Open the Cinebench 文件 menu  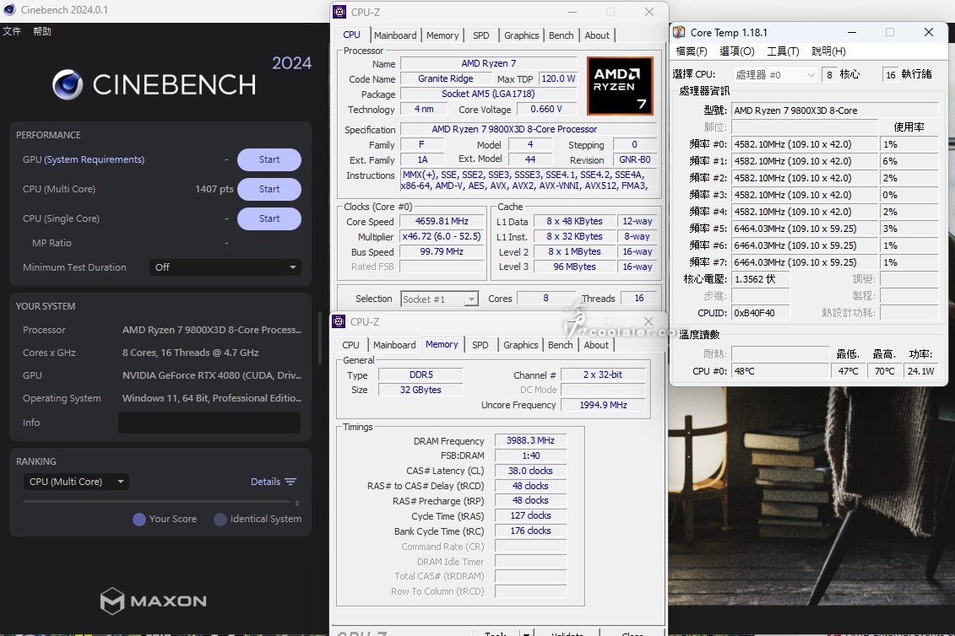click(x=12, y=31)
